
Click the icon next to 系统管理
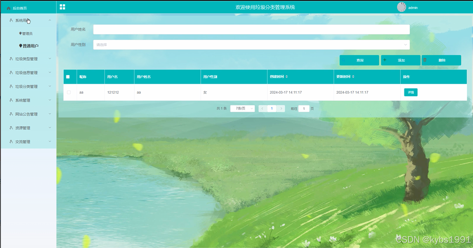pyautogui.click(x=11, y=100)
